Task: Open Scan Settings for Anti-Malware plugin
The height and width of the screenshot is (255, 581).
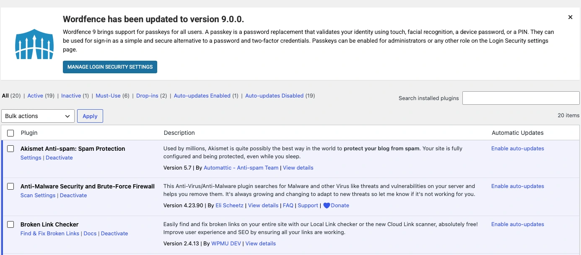Action: pos(38,196)
